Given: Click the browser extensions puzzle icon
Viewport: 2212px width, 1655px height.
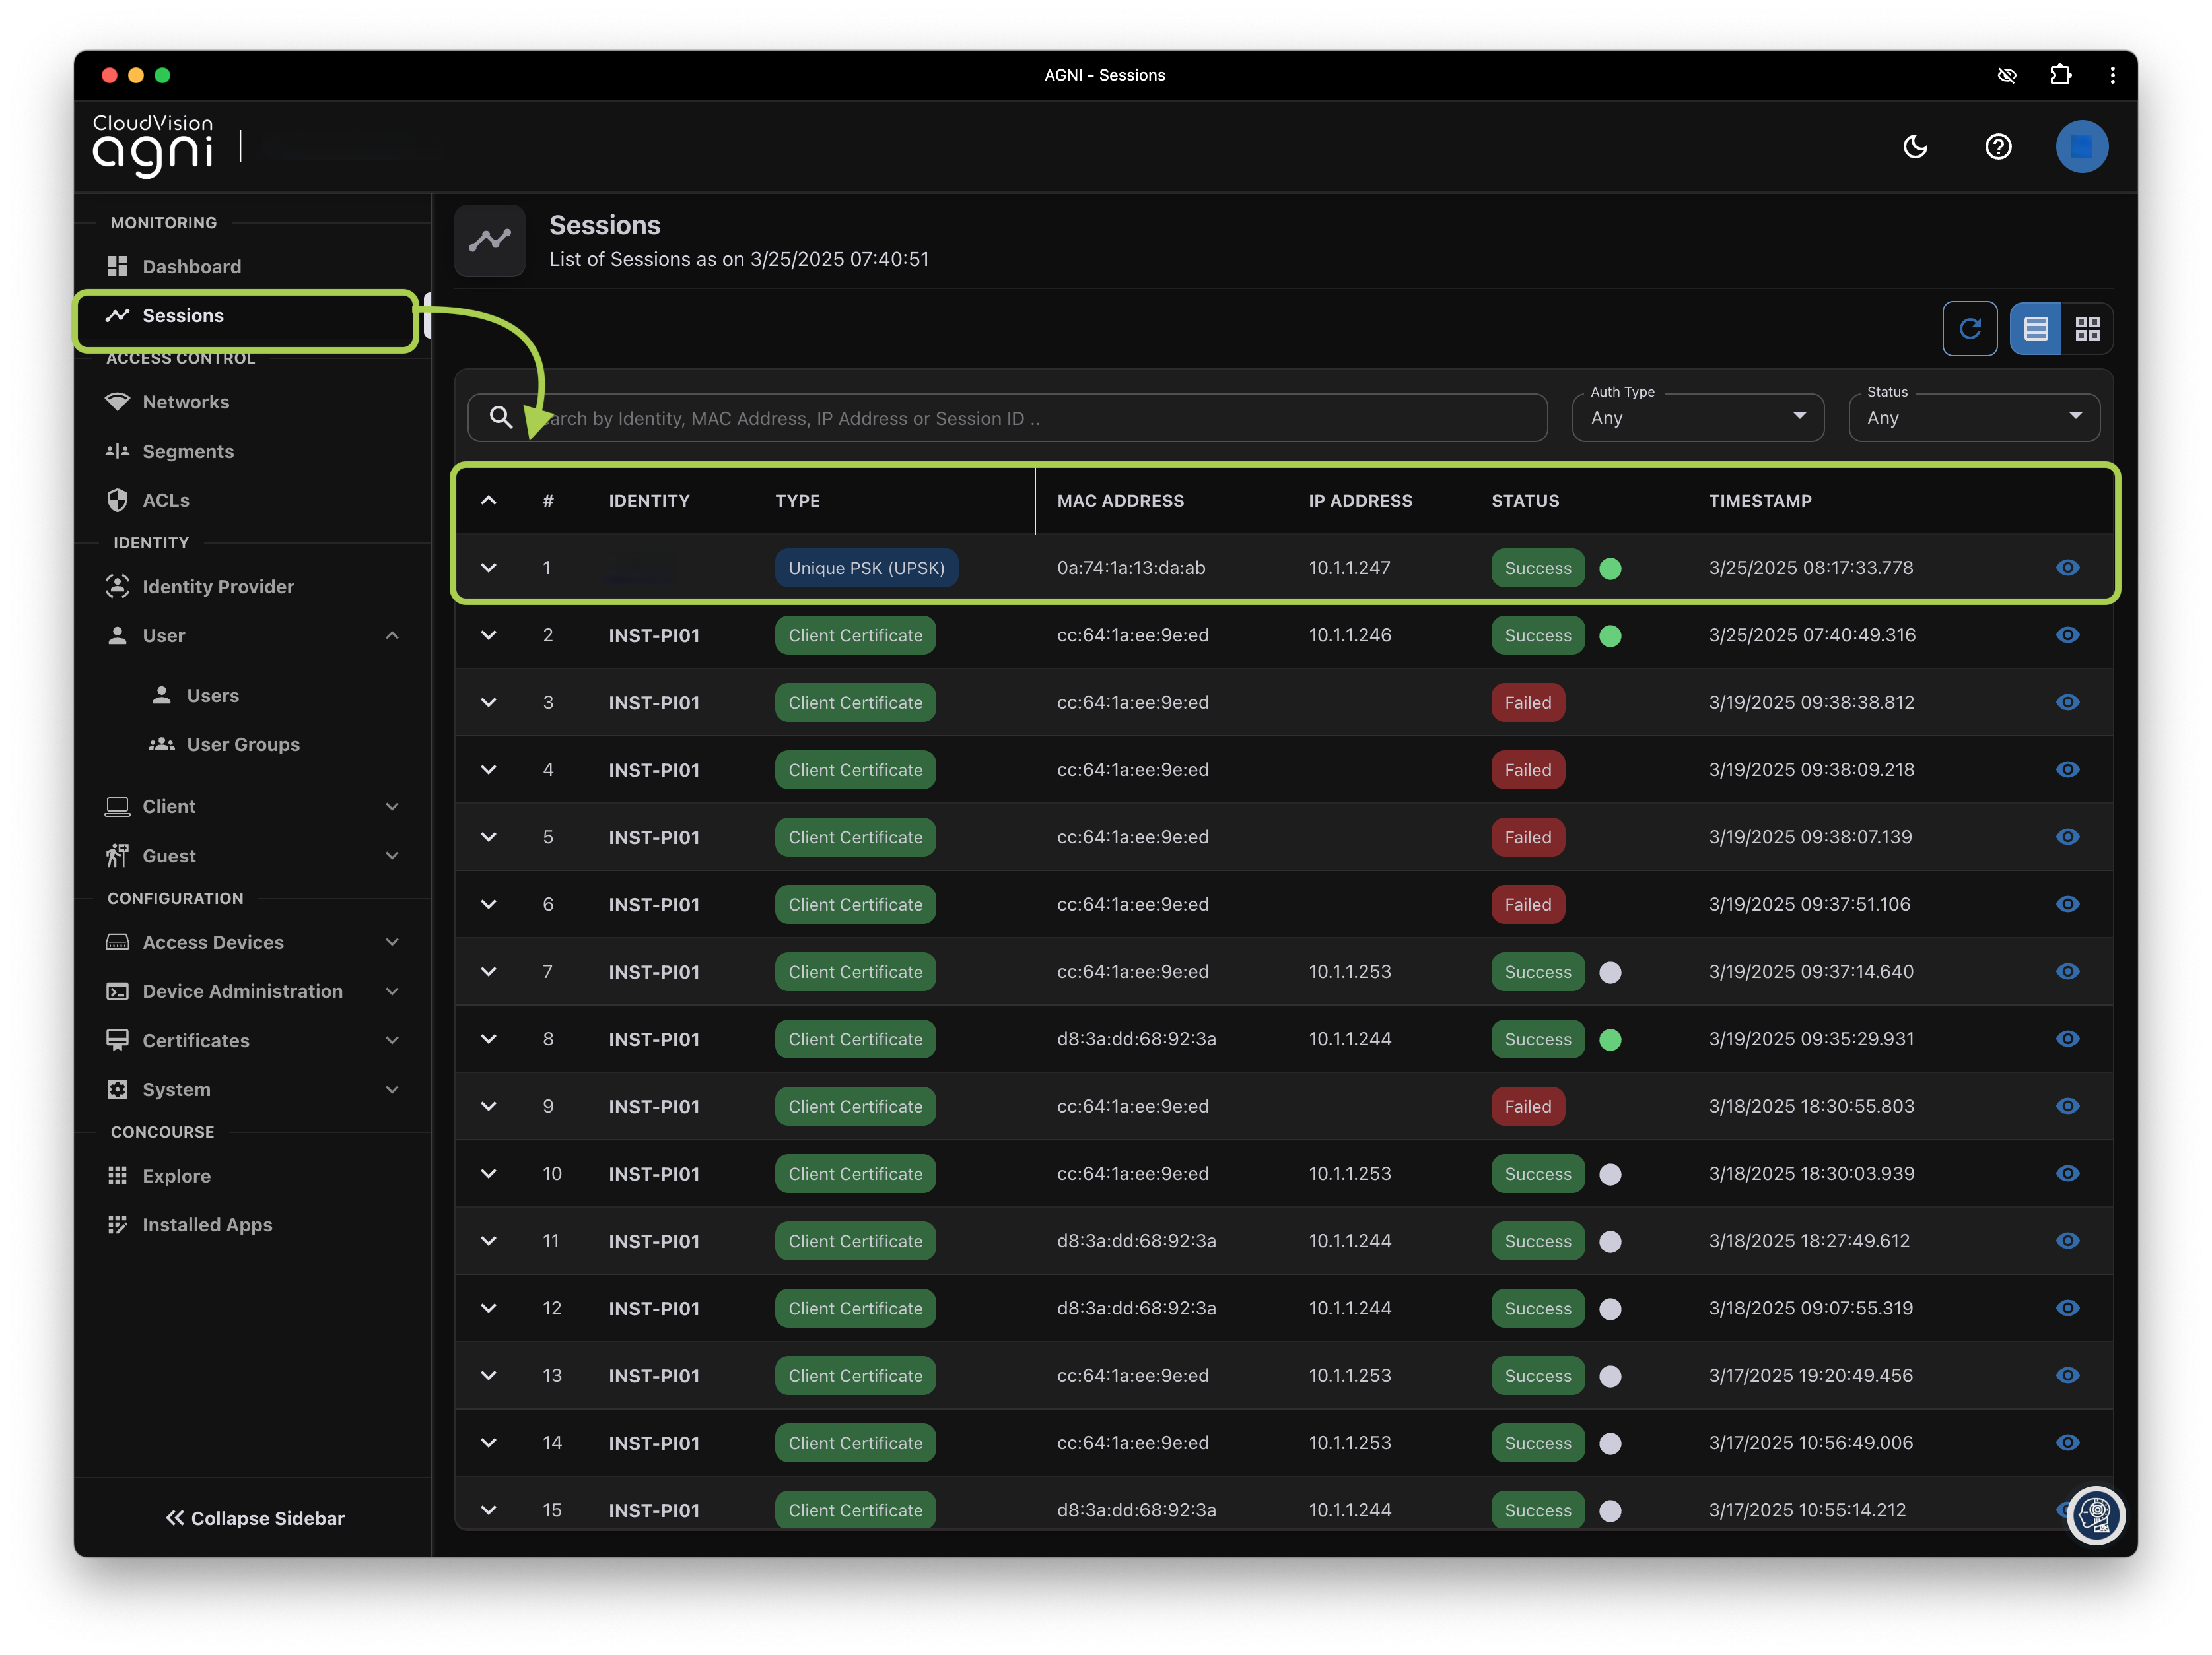Looking at the screenshot, I should pyautogui.click(x=2060, y=75).
